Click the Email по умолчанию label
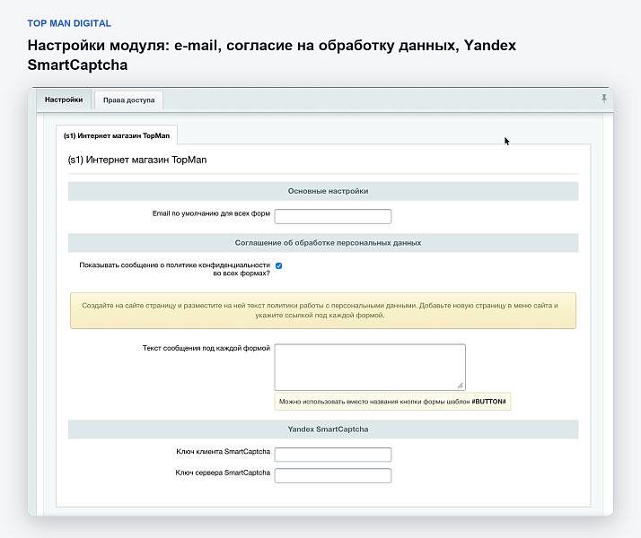This screenshot has width=641, height=538. tap(211, 213)
